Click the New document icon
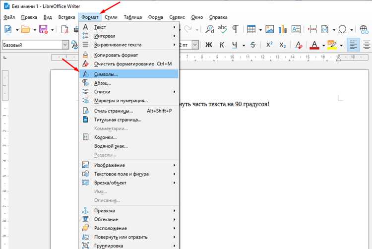The image size is (372, 249). click(8, 29)
